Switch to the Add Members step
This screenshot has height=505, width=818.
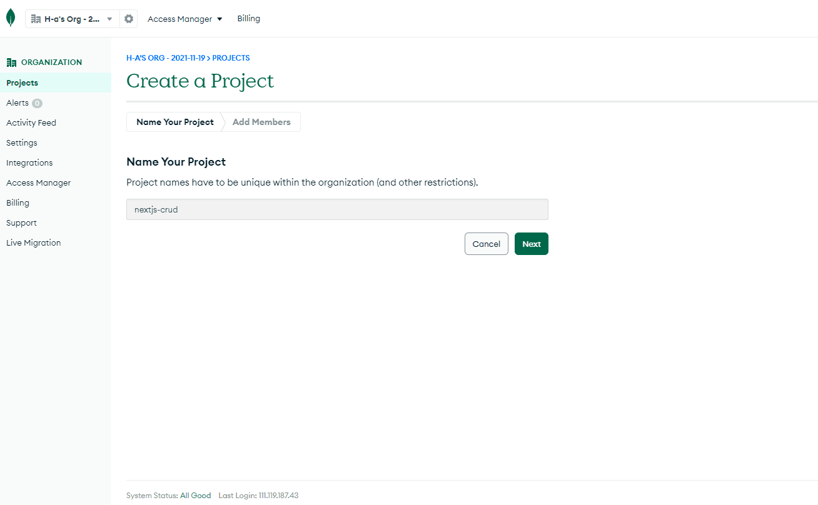point(261,122)
